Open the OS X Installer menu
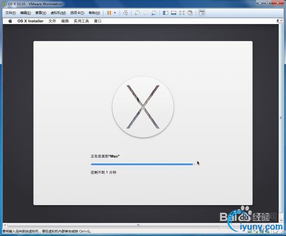Screen dimensions: 286x236 point(30,21)
